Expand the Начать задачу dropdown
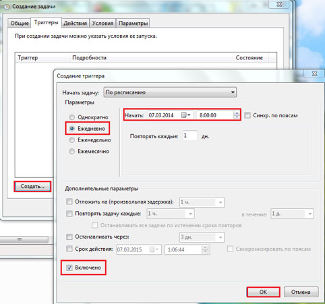This screenshot has width=325, height=304. (170, 92)
